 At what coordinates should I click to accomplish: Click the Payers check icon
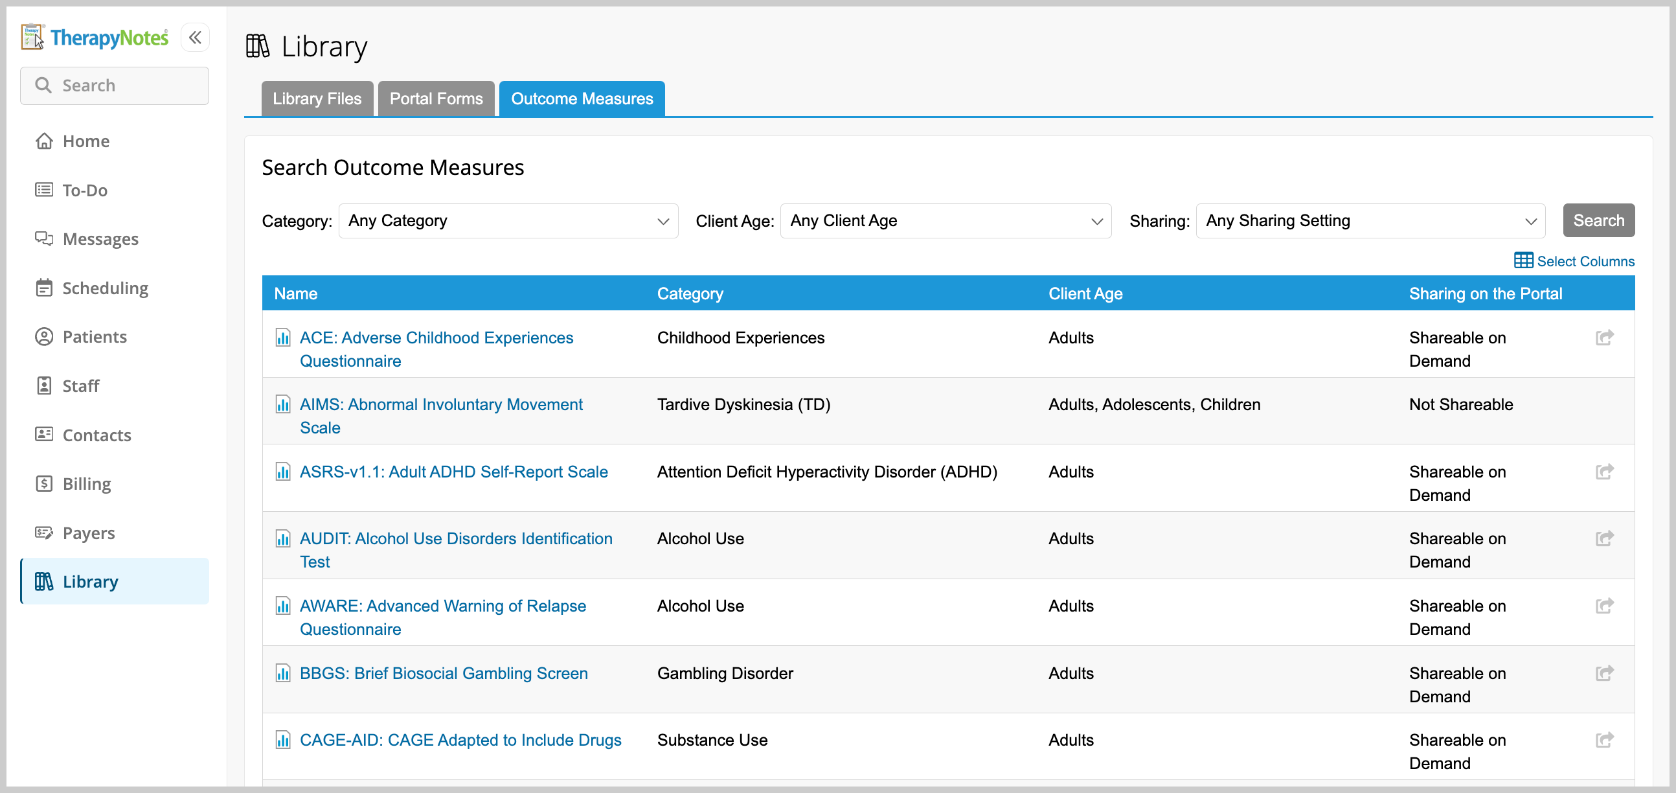(x=44, y=533)
